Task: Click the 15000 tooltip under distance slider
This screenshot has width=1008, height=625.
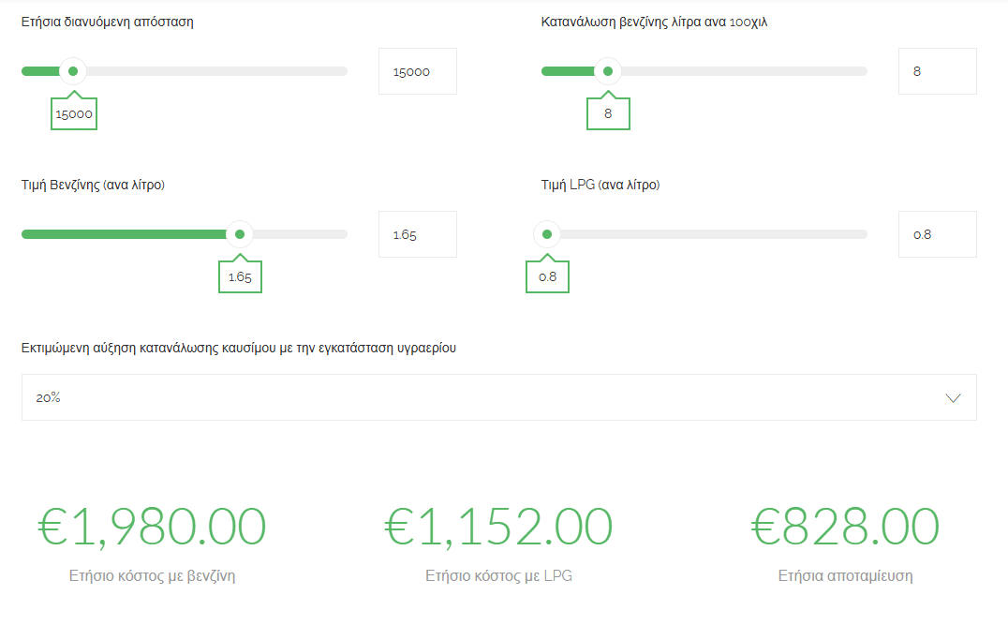Action: pos(74,113)
